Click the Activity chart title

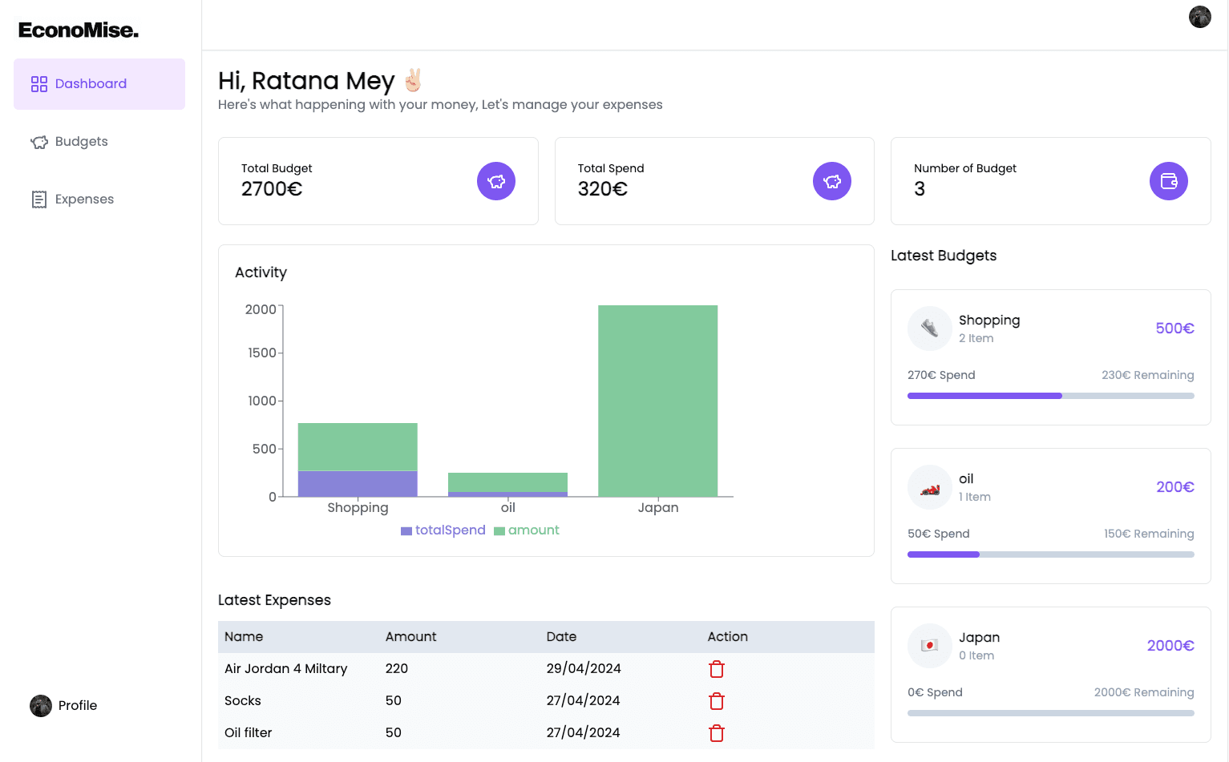click(x=261, y=272)
